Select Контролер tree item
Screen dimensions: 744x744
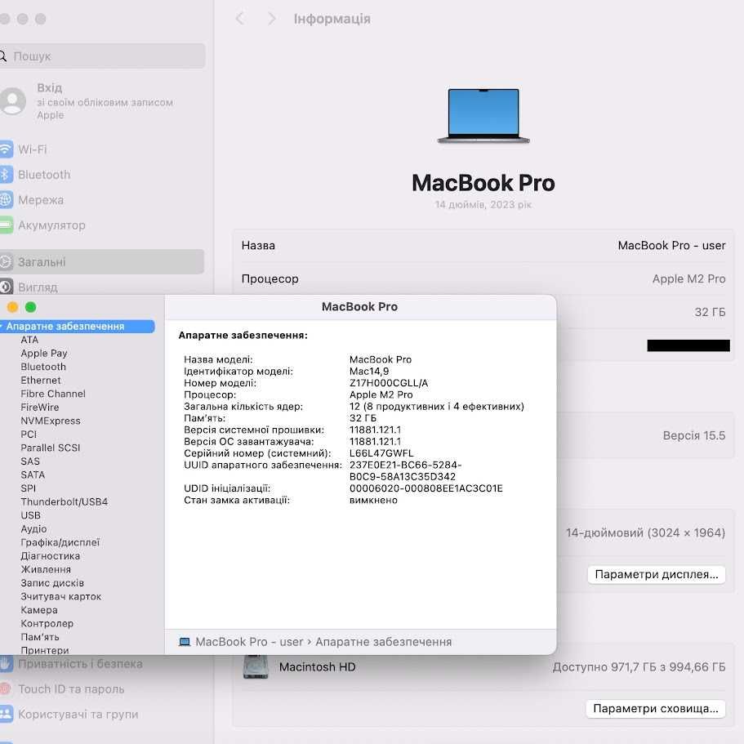[47, 623]
